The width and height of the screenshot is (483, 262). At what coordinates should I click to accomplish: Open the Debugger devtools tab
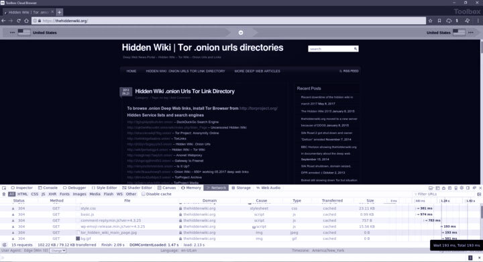pyautogui.click(x=74, y=188)
